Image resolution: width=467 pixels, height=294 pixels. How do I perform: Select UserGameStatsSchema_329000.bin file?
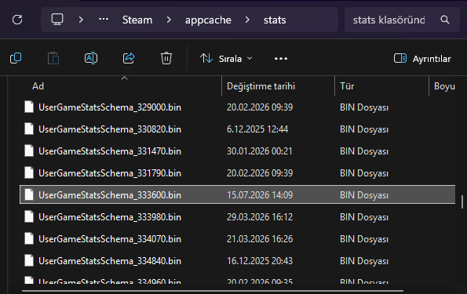(x=237, y=107)
